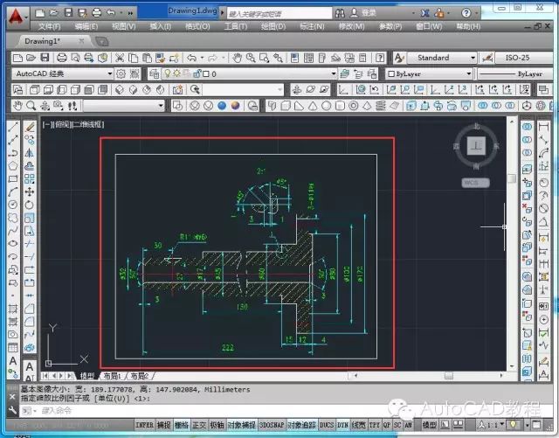Click the customization wrench icon by command line
The height and width of the screenshot is (438, 559).
[12, 410]
